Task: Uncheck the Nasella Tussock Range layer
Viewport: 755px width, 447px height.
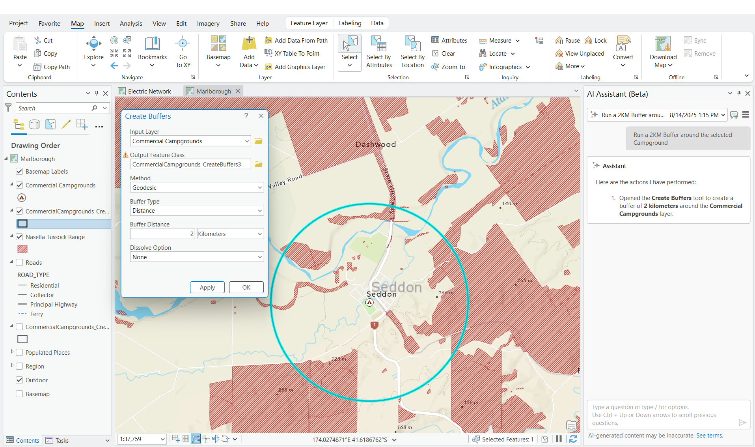Action: 19,237
